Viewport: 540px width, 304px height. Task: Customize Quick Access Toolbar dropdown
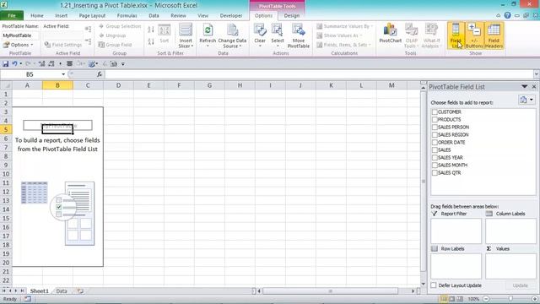pos(123,64)
